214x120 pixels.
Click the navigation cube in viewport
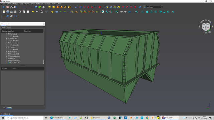point(206,27)
